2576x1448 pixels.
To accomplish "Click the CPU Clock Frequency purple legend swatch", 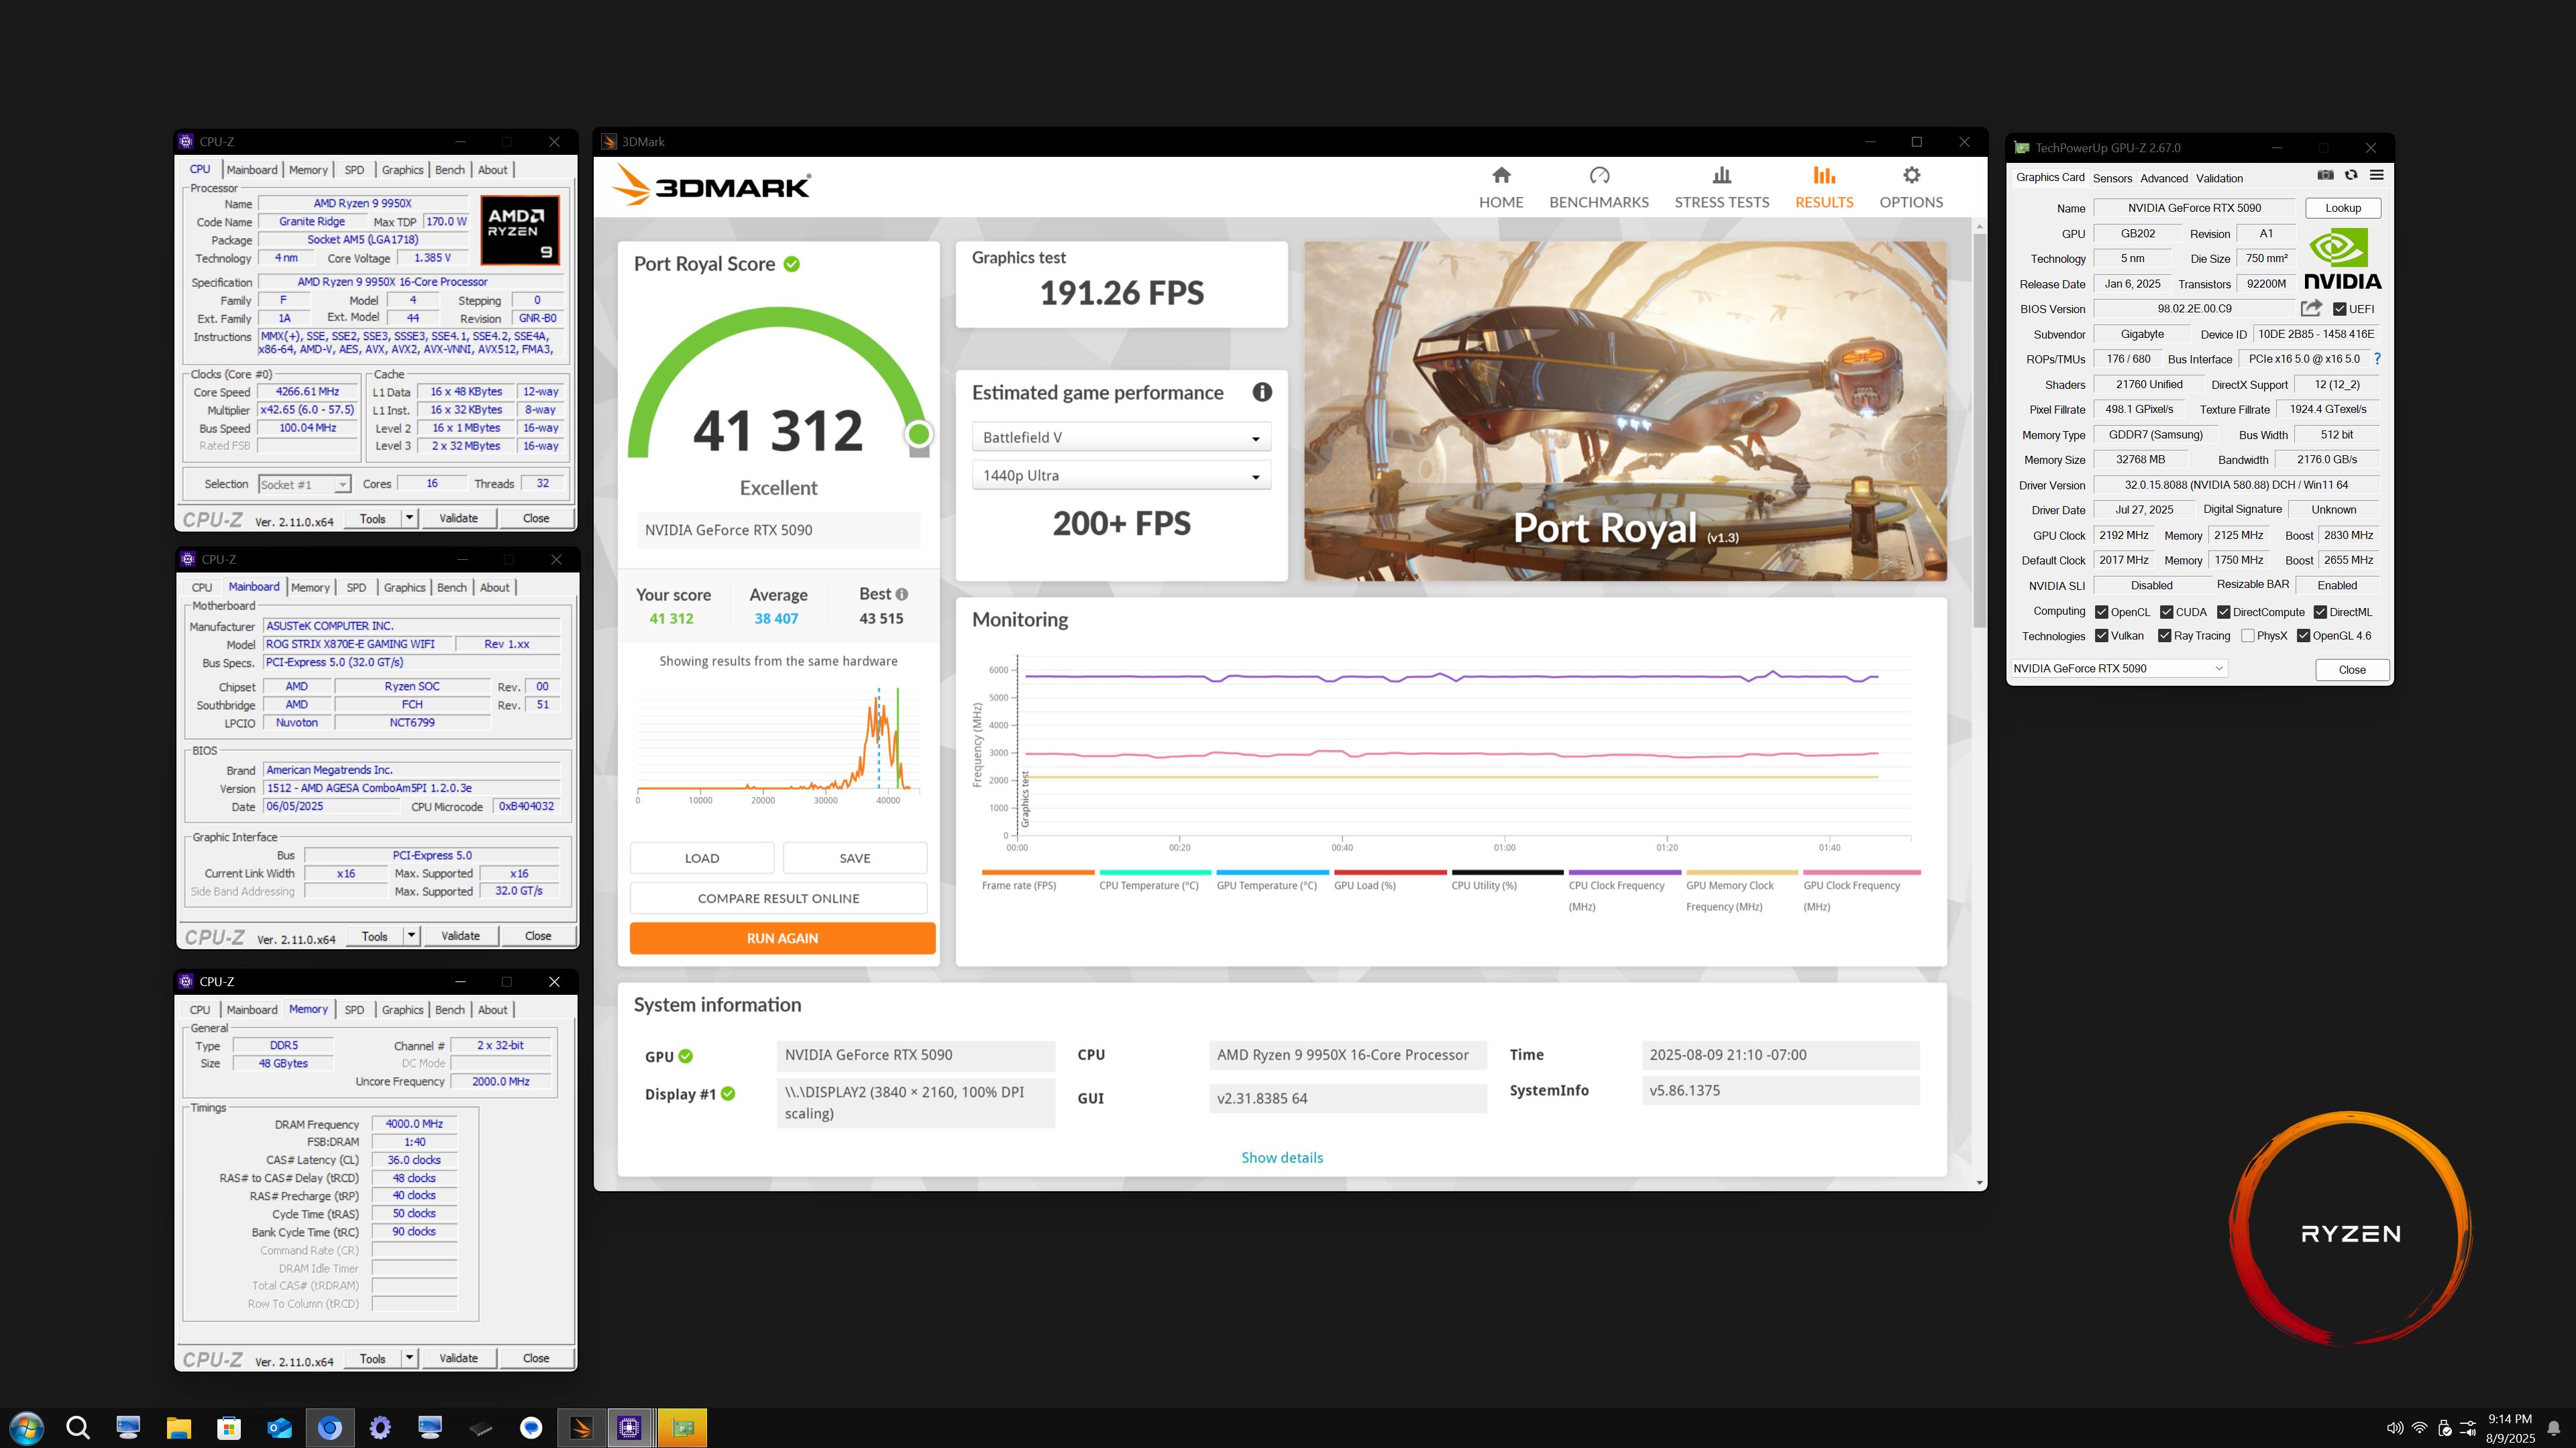I will click(1625, 872).
